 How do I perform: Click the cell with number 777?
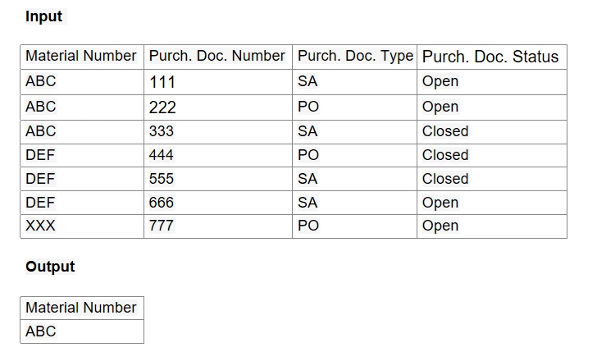218,226
